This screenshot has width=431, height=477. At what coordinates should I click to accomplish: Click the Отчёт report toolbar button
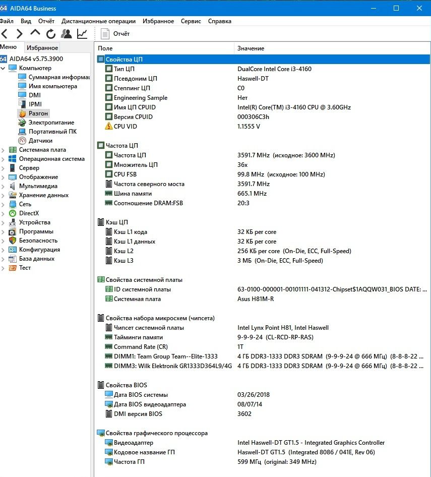(x=115, y=33)
